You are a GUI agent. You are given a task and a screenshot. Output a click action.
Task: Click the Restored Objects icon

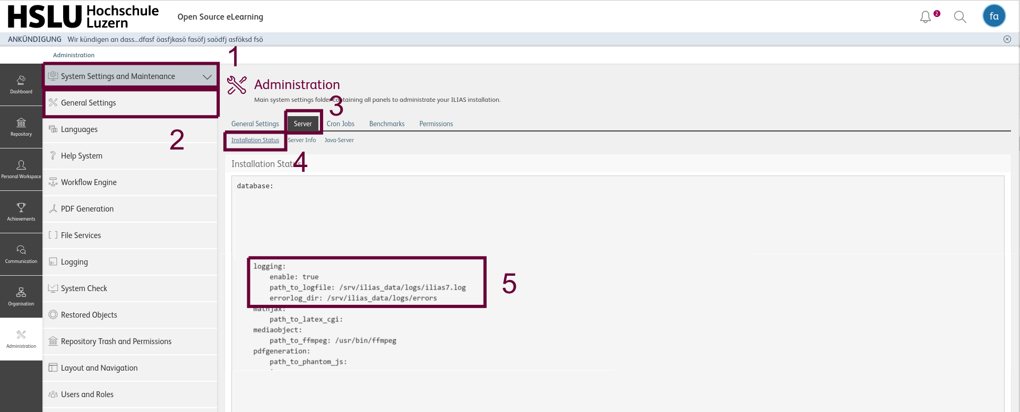point(53,314)
